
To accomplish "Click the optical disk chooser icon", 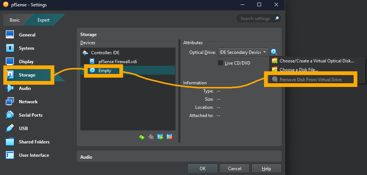I will [x=274, y=52].
